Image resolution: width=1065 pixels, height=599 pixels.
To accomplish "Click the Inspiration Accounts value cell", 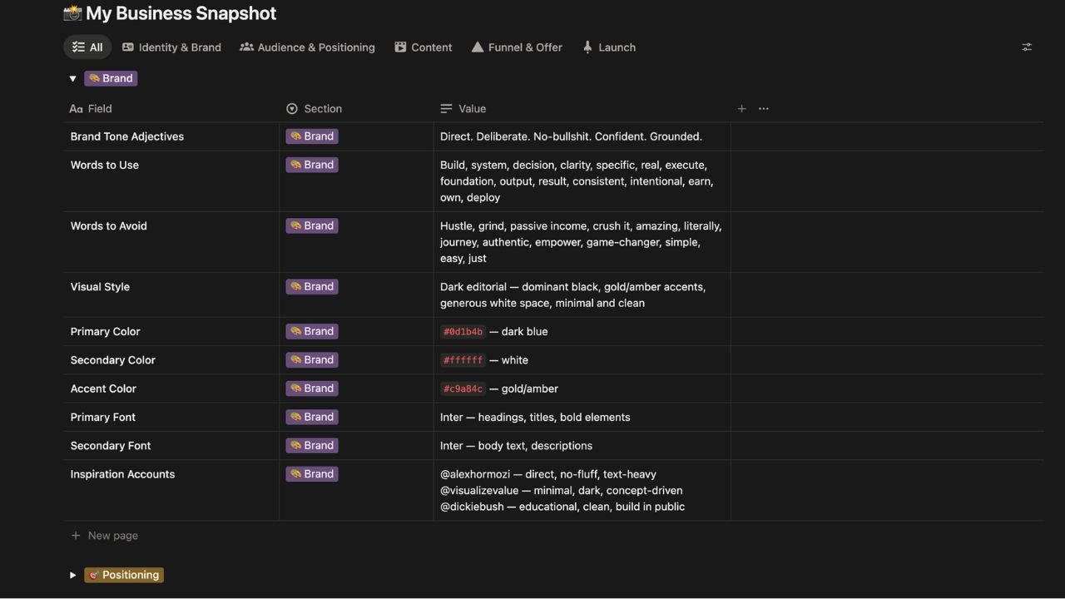I will pos(562,490).
